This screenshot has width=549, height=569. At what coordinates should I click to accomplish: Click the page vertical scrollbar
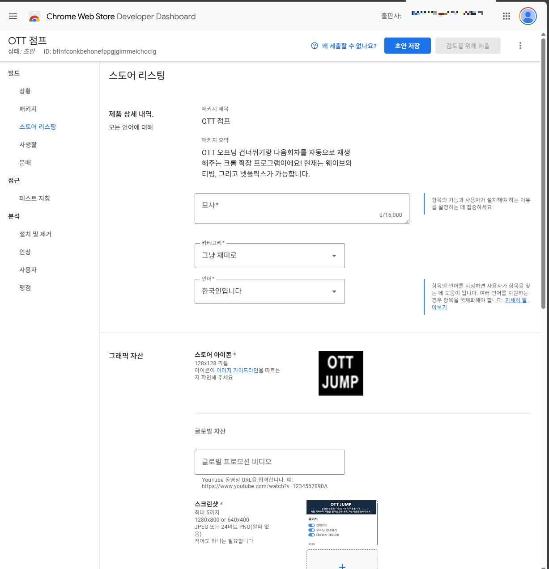[544, 173]
